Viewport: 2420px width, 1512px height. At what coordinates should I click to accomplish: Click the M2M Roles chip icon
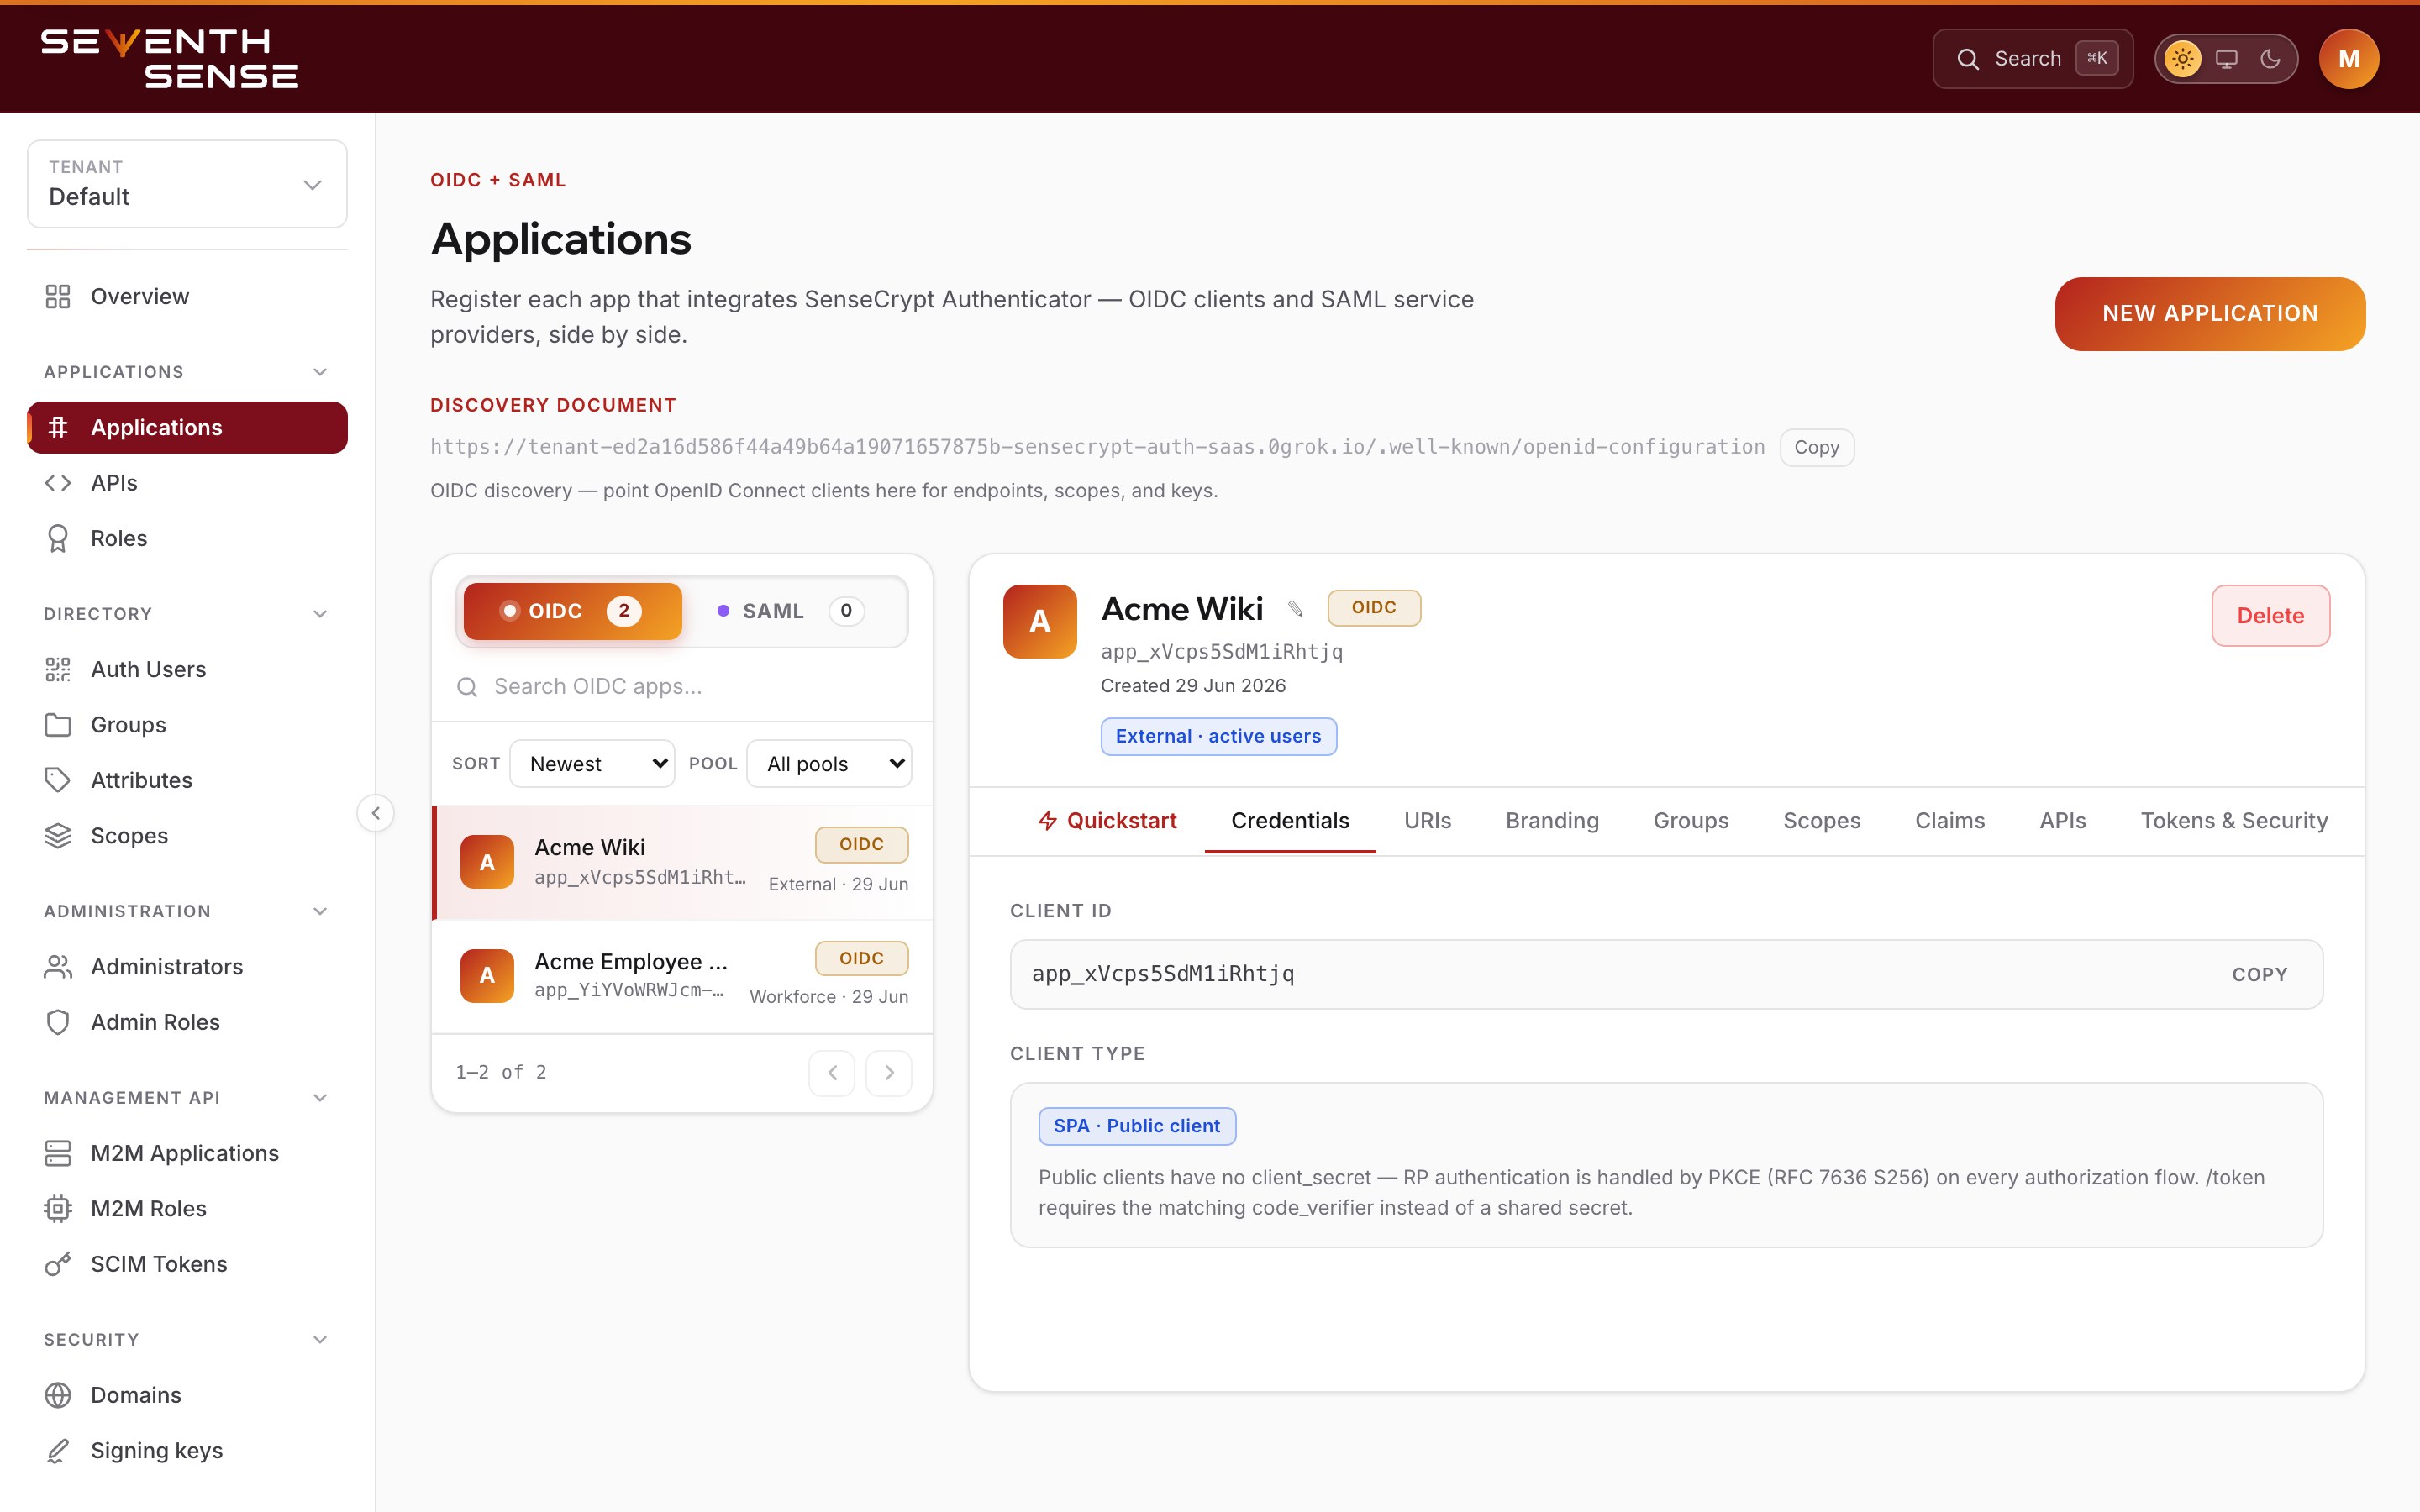[x=58, y=1209]
